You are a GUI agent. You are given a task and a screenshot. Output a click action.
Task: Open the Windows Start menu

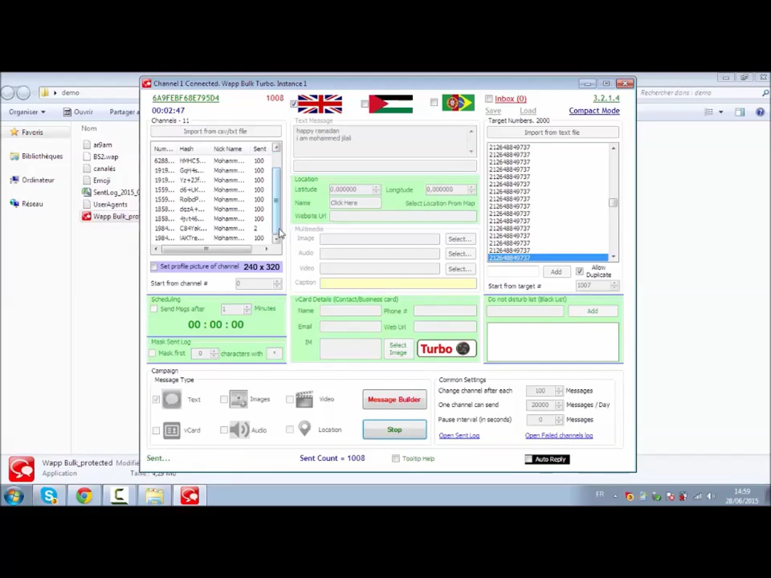tap(14, 496)
